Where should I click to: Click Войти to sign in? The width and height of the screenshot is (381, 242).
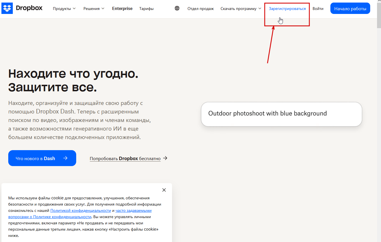[318, 9]
